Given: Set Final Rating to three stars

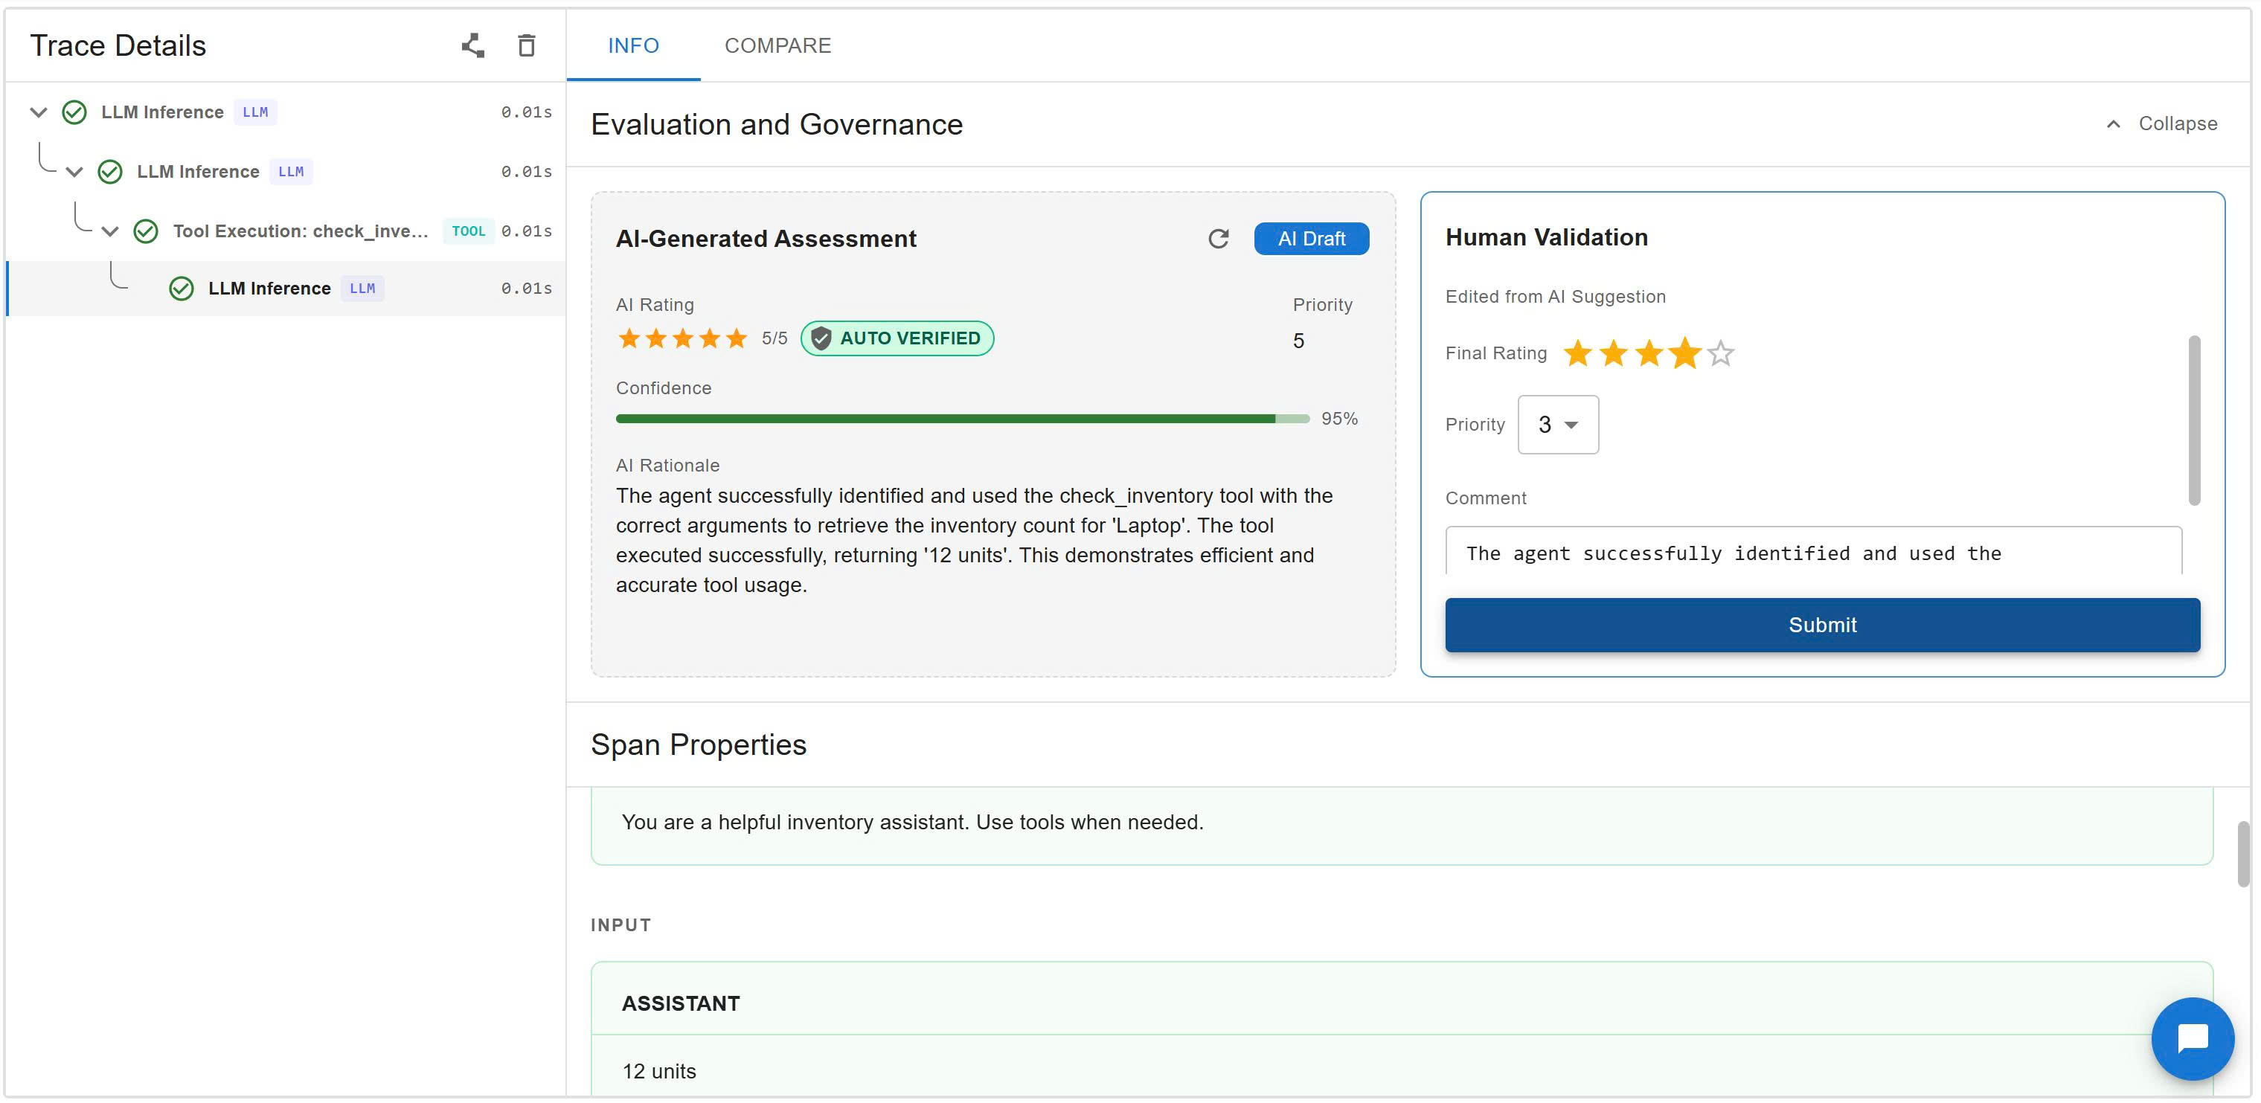Looking at the screenshot, I should (x=1649, y=353).
